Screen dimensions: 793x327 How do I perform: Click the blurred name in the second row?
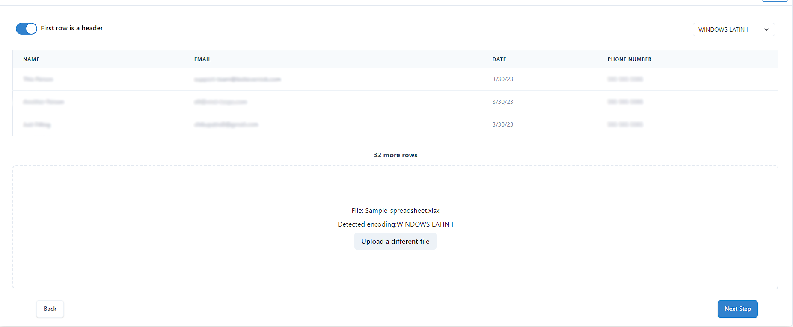[44, 102]
